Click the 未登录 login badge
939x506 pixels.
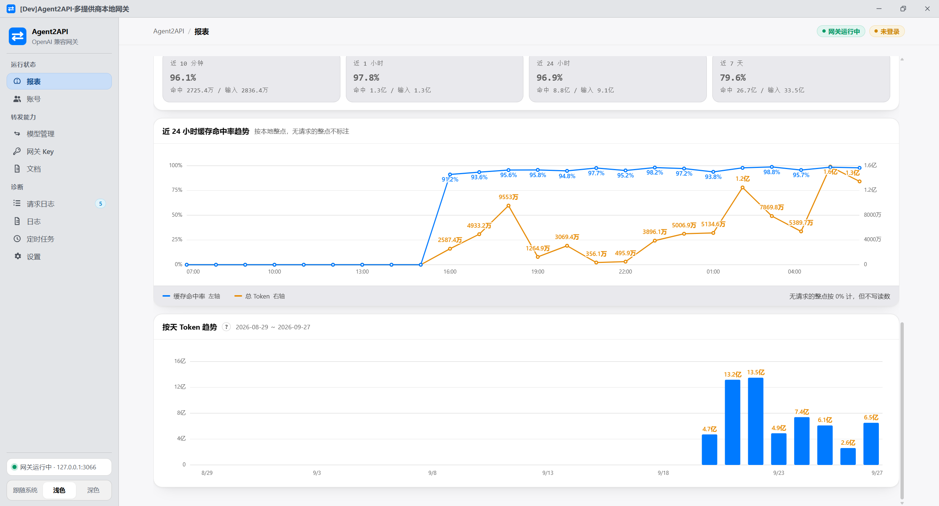887,31
